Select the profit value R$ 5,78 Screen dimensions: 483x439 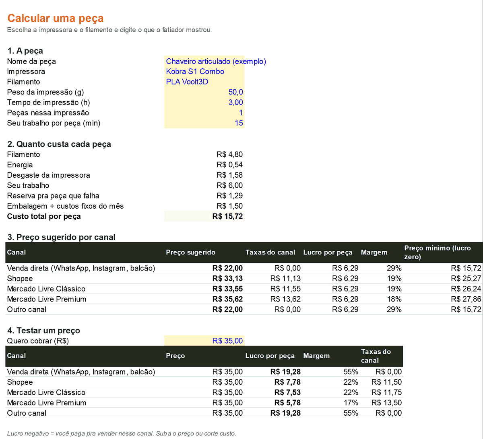click(287, 403)
